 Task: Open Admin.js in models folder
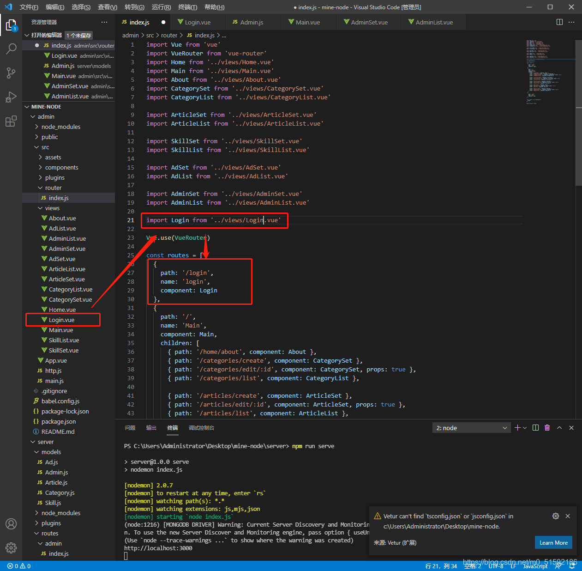click(x=56, y=472)
